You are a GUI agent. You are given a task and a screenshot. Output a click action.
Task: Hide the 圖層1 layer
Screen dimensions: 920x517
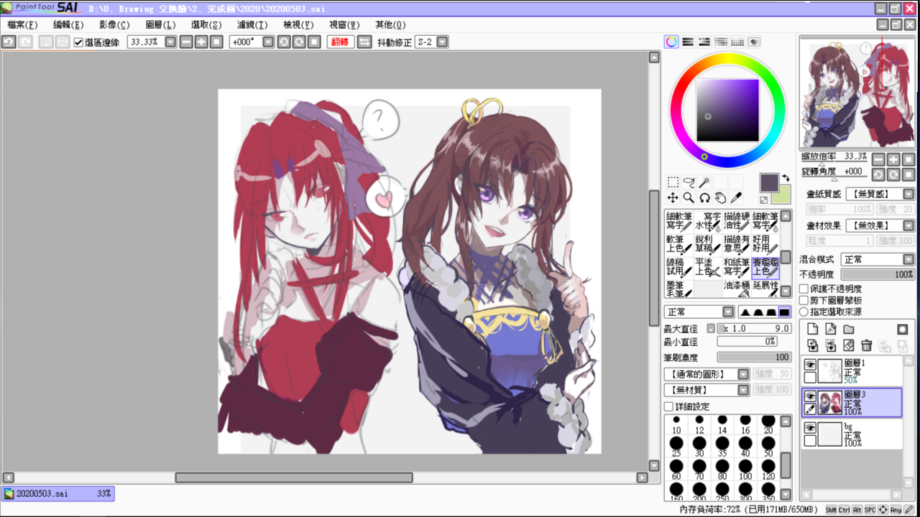(x=810, y=364)
